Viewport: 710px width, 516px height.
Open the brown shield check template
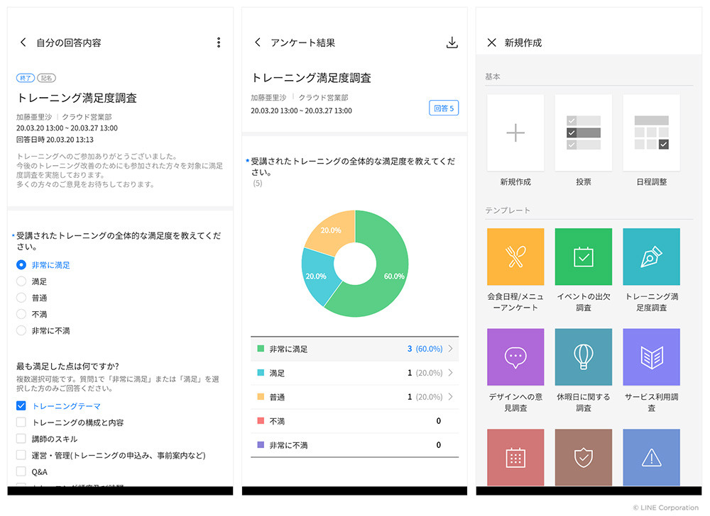[x=583, y=457]
